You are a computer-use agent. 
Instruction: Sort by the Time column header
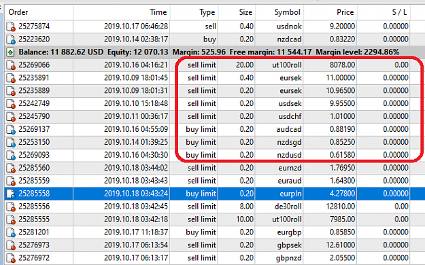[x=122, y=12]
